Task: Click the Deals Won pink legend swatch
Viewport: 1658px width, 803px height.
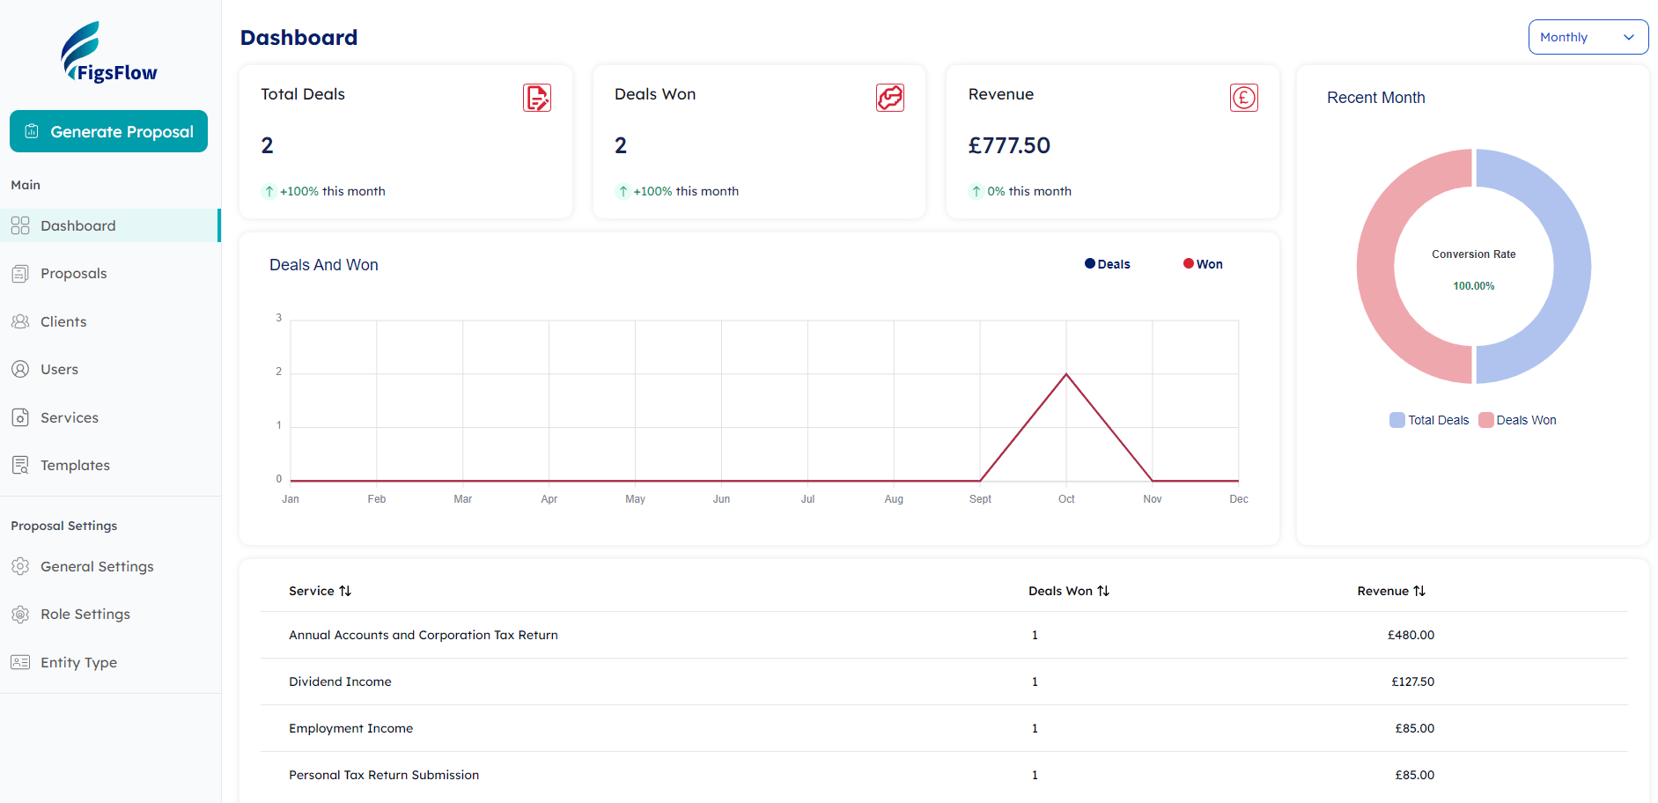Action: coord(1486,420)
